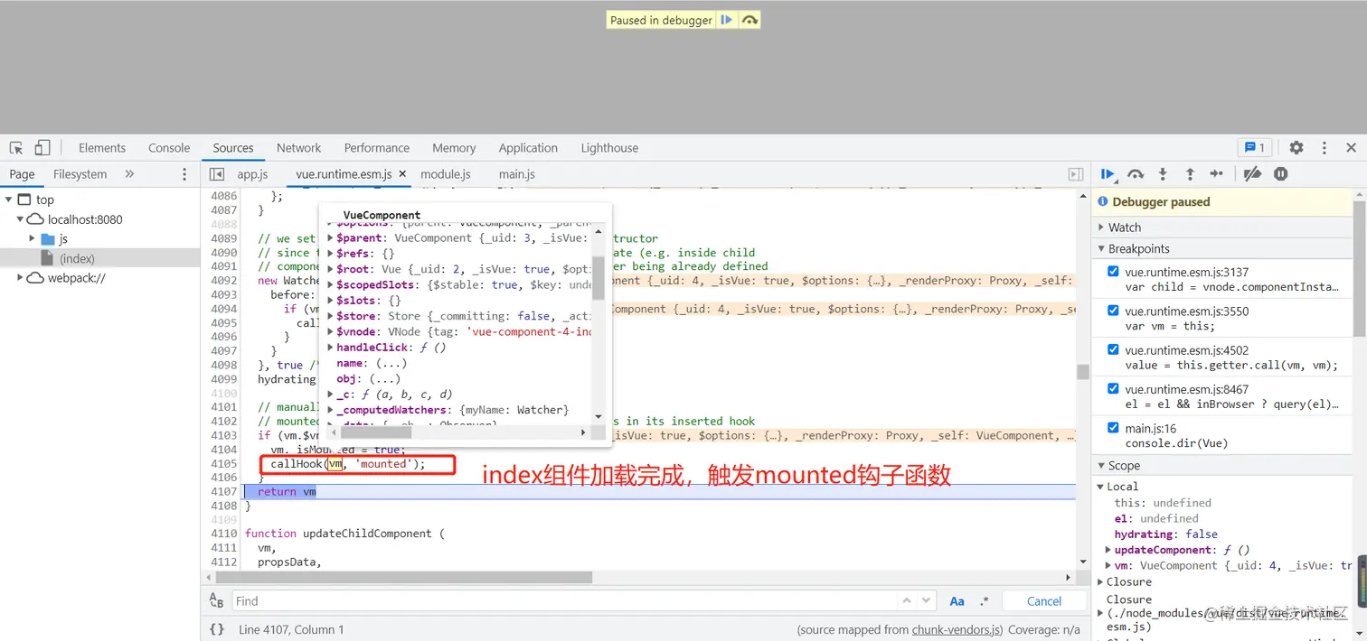Open the Performance tab
The width and height of the screenshot is (1367, 641).
click(376, 148)
